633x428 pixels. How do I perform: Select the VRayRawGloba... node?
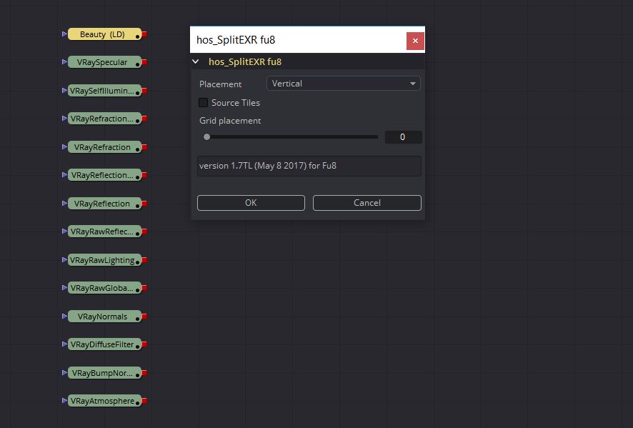(x=104, y=288)
